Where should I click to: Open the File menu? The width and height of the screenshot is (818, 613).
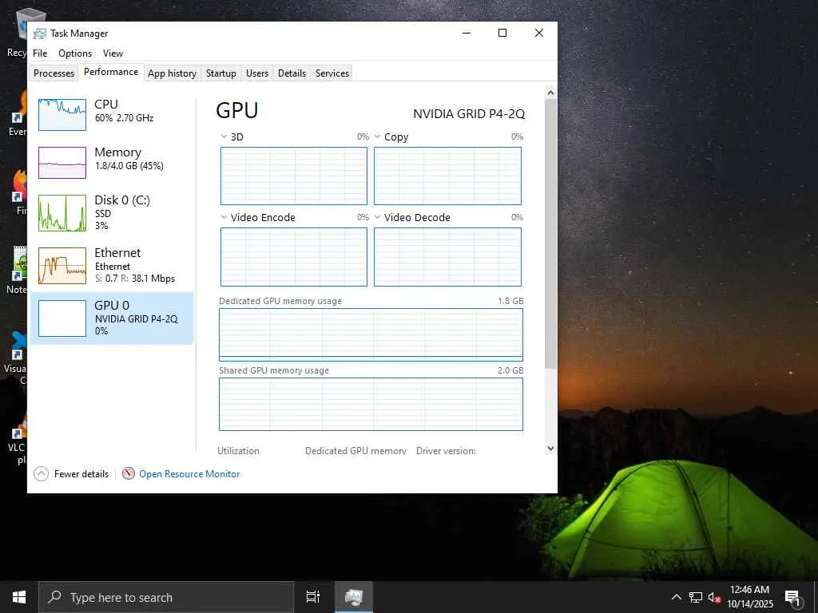40,53
